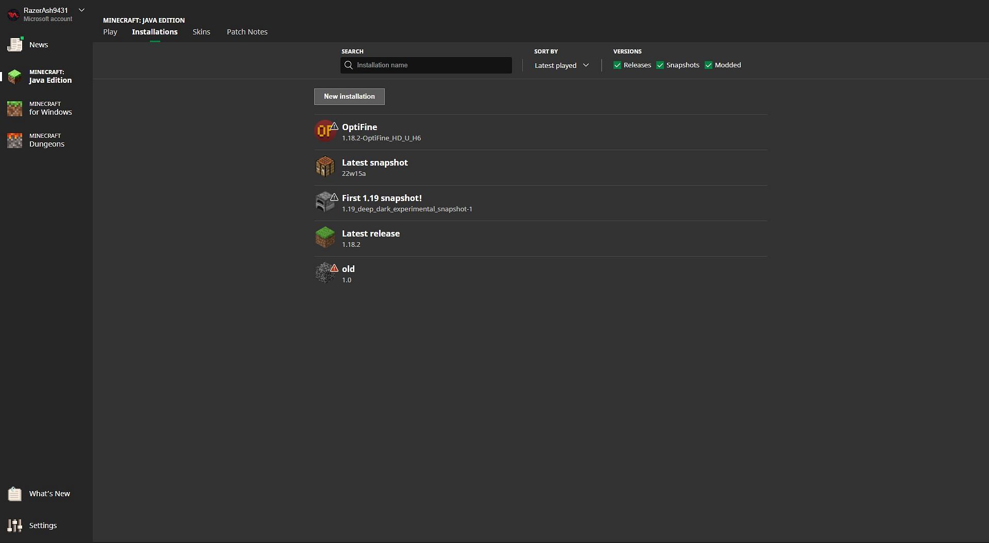Click the Installation name search field
The width and height of the screenshot is (989, 543).
click(426, 65)
